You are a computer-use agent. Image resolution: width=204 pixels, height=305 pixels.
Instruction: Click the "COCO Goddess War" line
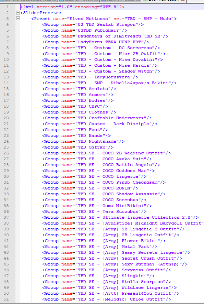click(x=98, y=171)
